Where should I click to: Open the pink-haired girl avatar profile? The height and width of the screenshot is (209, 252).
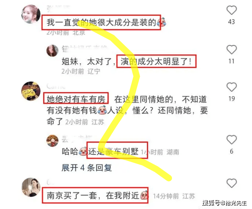[x=31, y=14]
